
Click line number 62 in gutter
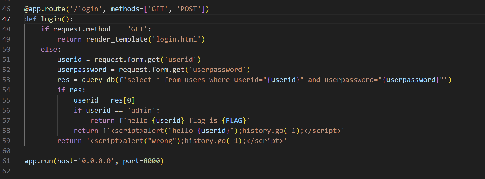click(x=6, y=171)
